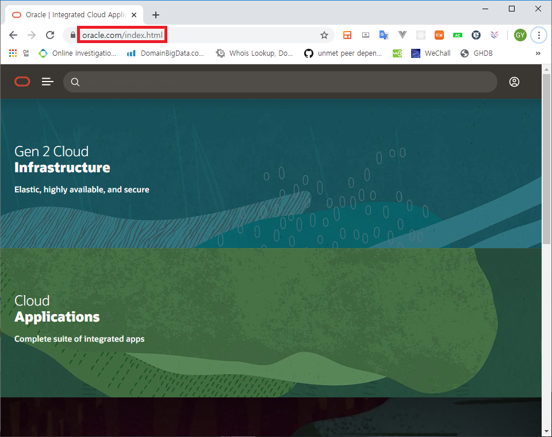Click the scrollbar up arrow
This screenshot has height=437, width=552.
pos(546,69)
